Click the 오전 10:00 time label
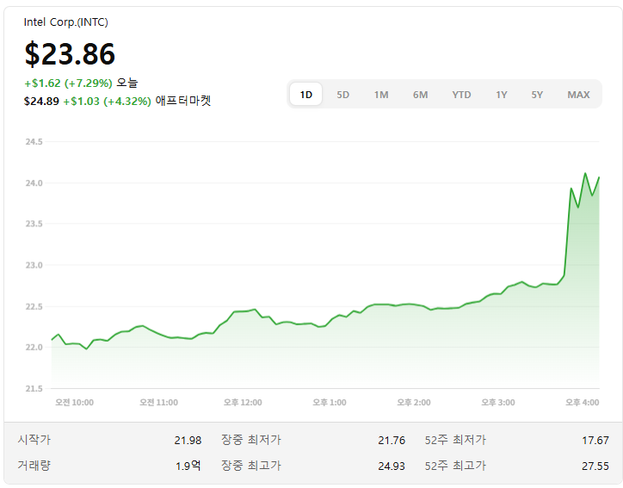The image size is (623, 488). (74, 403)
